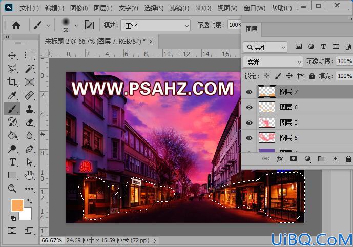Toggle the pixel layer filter
The height and width of the screenshot is (247, 353).
coord(299,47)
